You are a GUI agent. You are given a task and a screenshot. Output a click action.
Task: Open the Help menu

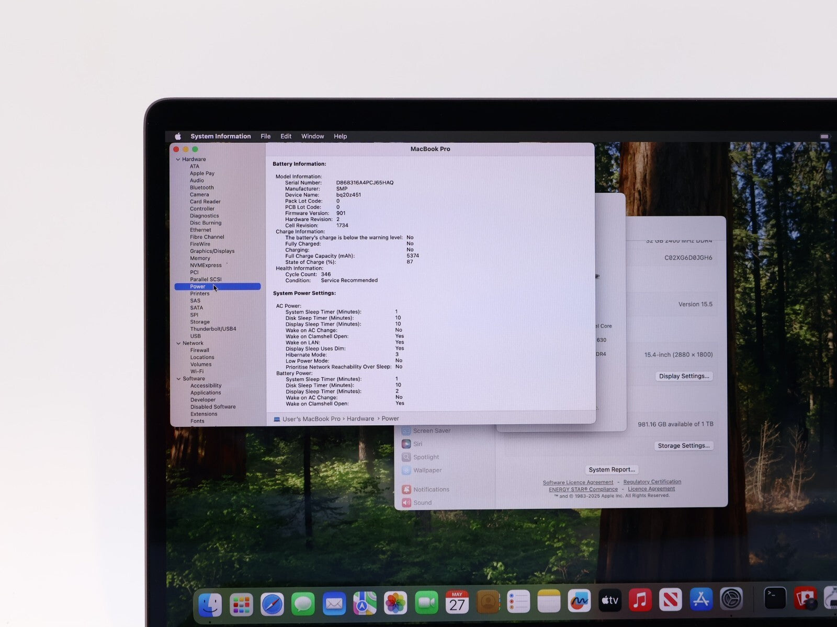[341, 136]
